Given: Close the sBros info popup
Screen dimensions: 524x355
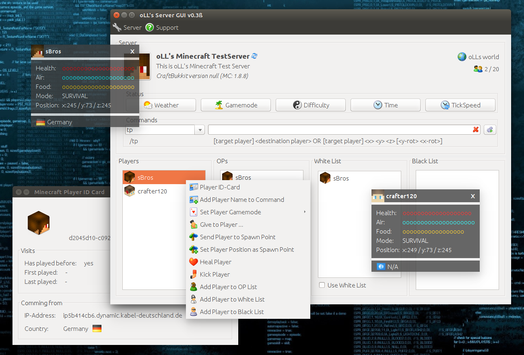Looking at the screenshot, I should tap(132, 51).
